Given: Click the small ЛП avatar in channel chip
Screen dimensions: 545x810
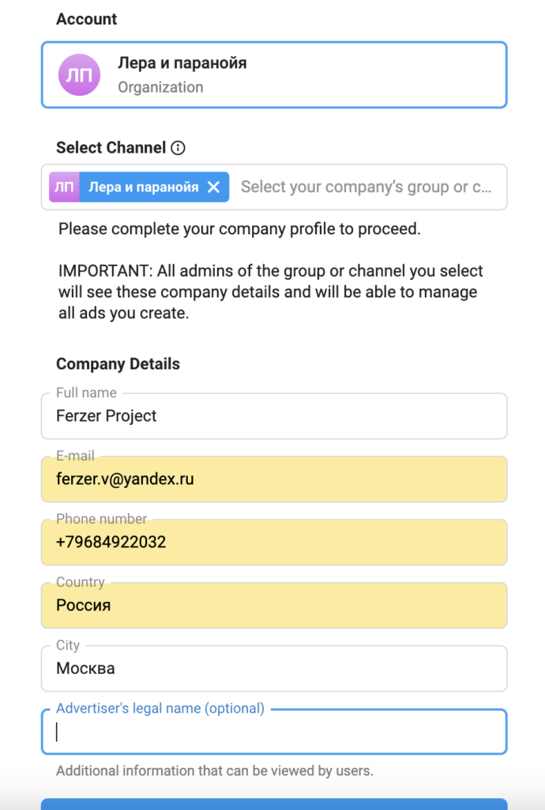Looking at the screenshot, I should pos(64,187).
